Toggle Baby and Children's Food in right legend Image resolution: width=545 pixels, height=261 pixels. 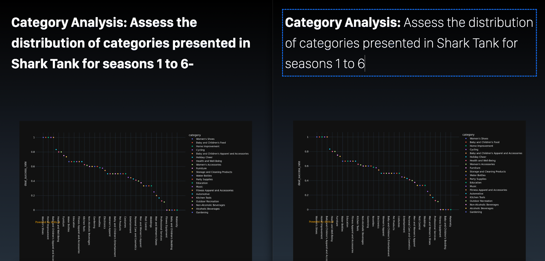(485, 142)
